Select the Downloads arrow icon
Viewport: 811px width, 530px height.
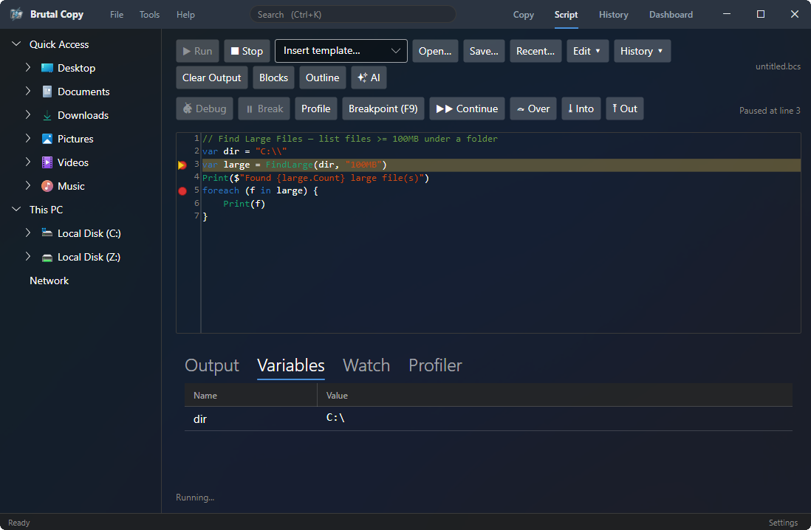pyautogui.click(x=47, y=115)
